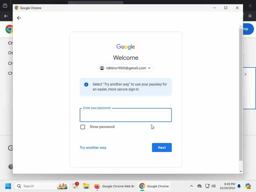Screen dimensions: 256x192
Task: Click the blue pill button at the background page's top right
Action: 248,29
